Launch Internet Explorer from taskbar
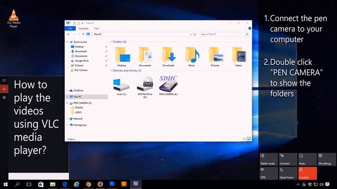The image size is (337, 189). click(x=76, y=184)
